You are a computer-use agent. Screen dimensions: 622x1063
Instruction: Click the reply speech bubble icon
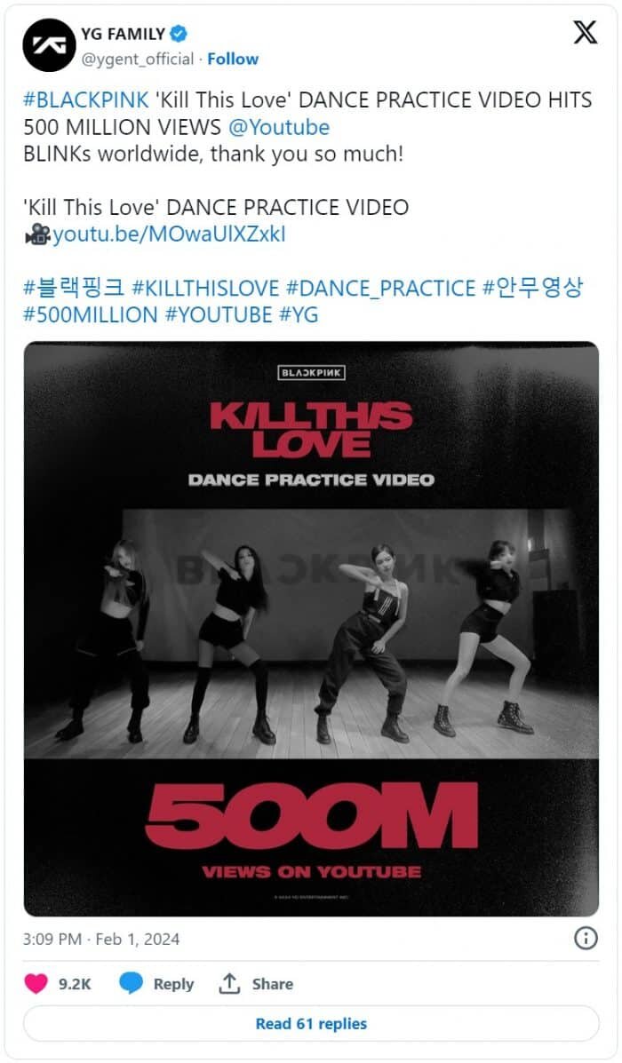coord(131,984)
